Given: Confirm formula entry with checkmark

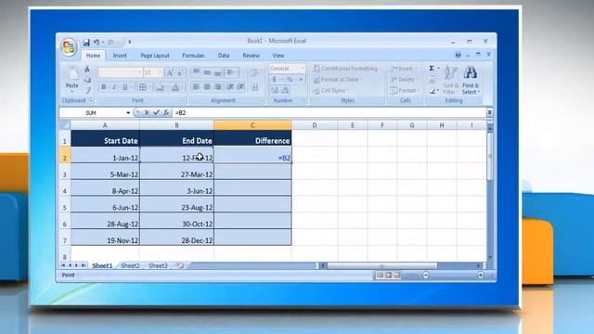Looking at the screenshot, I should (x=156, y=112).
